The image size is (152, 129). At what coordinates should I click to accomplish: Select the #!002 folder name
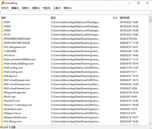point(7,26)
